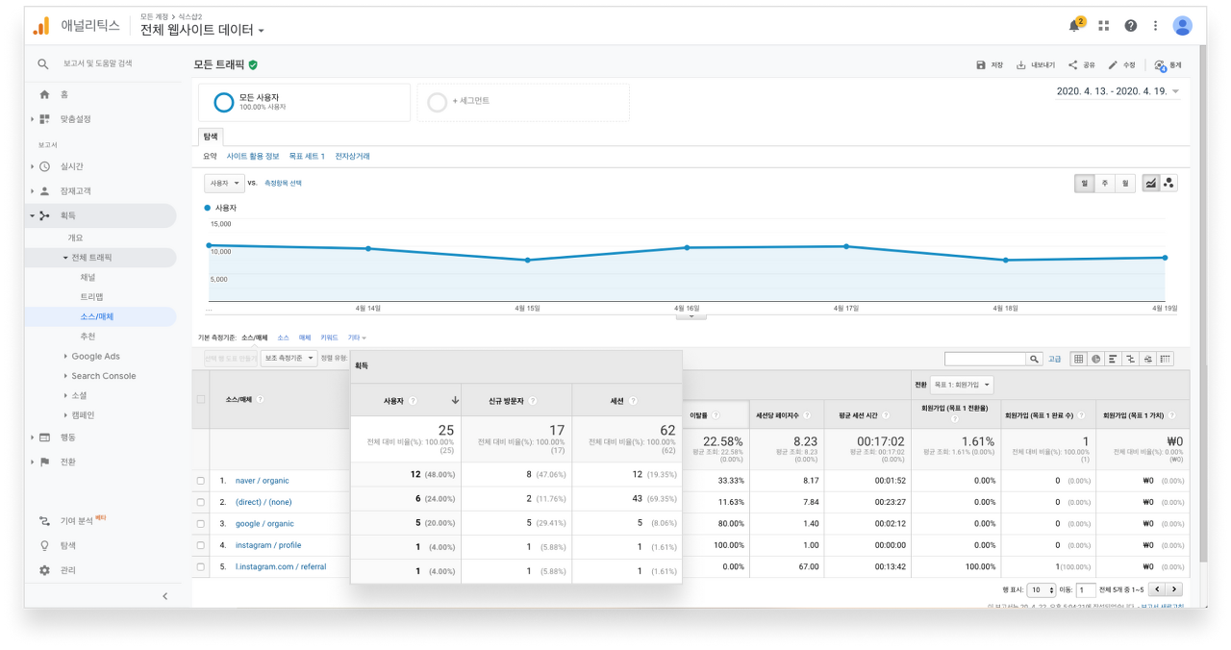Click the 측정항목 선택 link
The width and height of the screenshot is (1231, 650).
click(283, 183)
